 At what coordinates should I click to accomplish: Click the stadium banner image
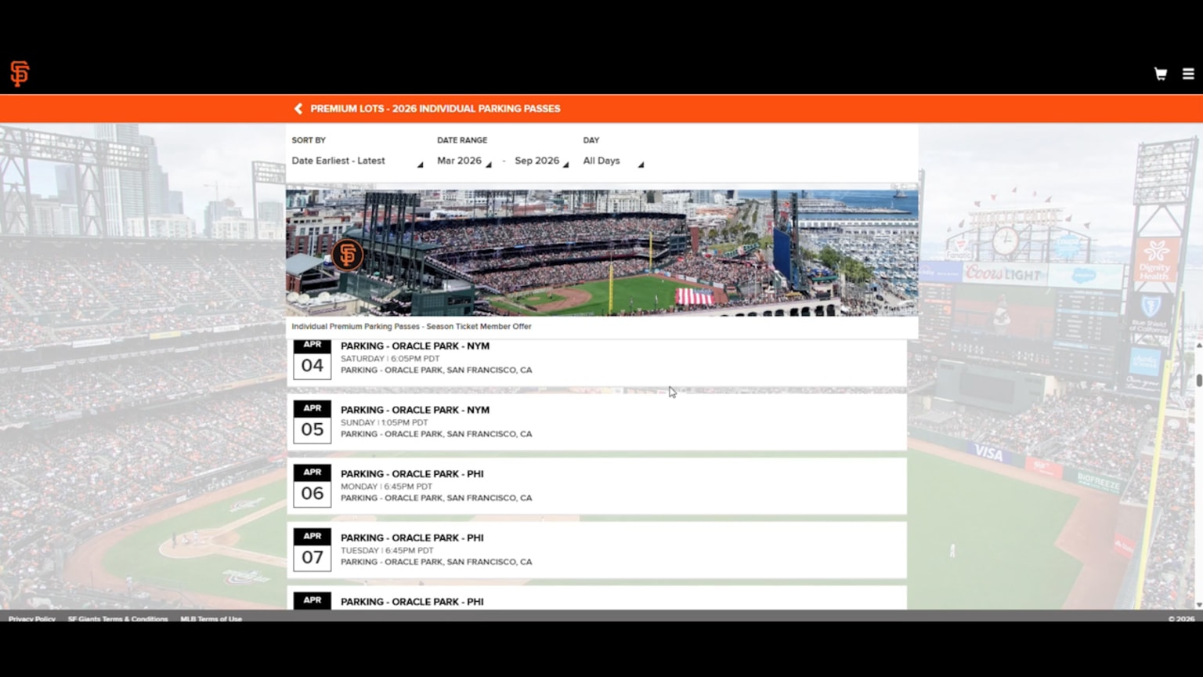pyautogui.click(x=601, y=252)
